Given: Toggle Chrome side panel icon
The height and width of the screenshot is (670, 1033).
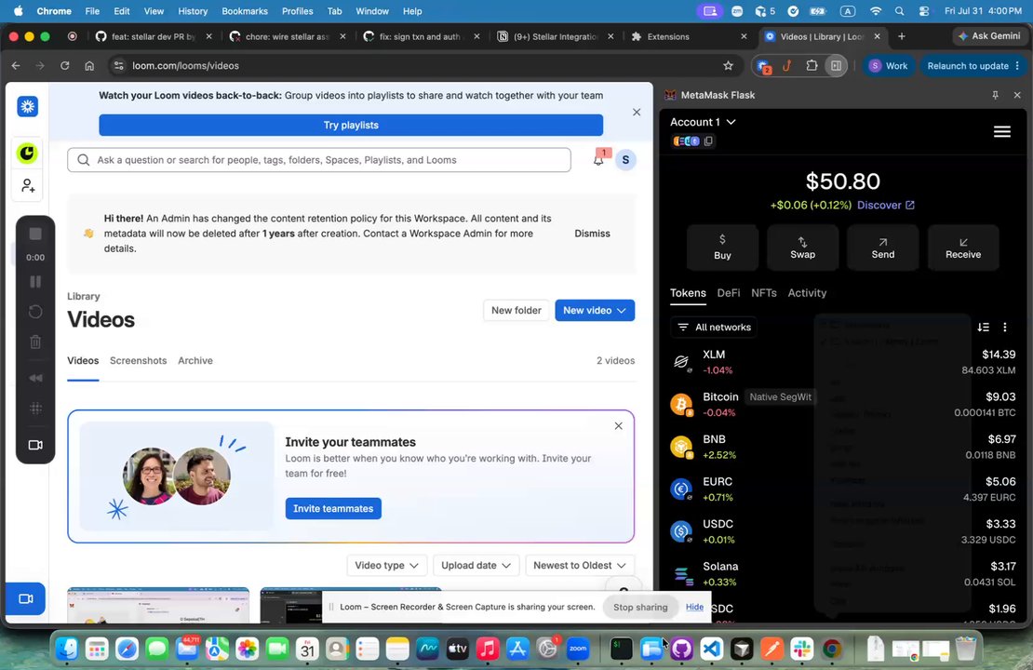Looking at the screenshot, I should (836, 65).
